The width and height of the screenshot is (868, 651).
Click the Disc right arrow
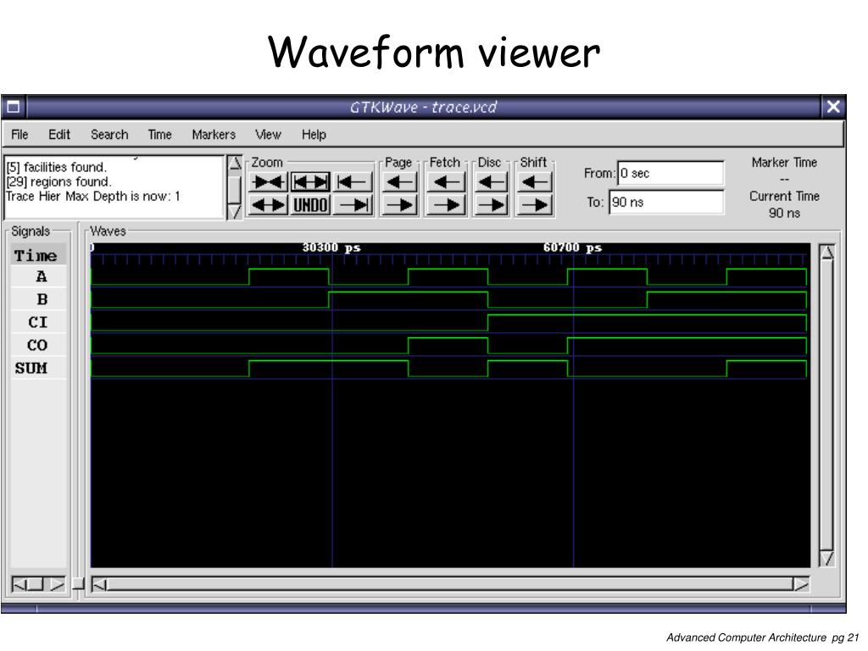click(491, 205)
